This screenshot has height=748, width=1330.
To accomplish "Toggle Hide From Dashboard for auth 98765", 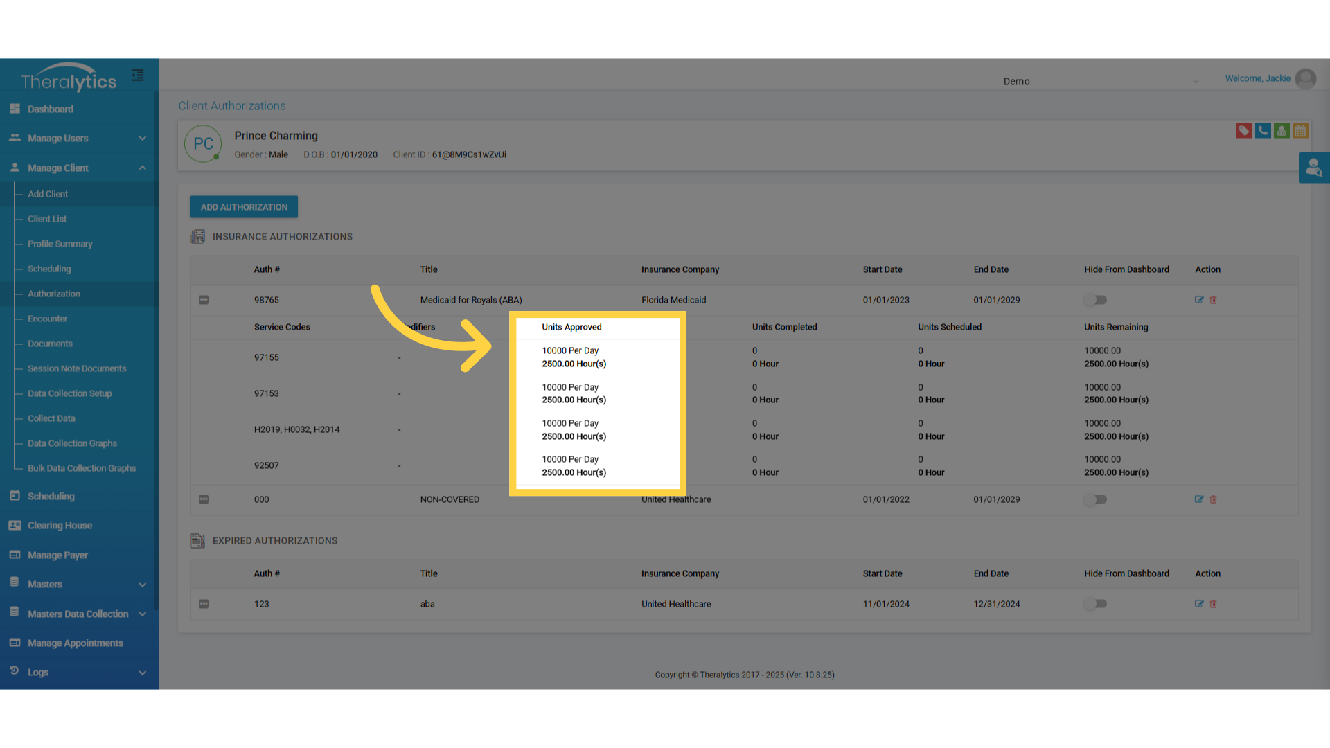I will pos(1096,300).
